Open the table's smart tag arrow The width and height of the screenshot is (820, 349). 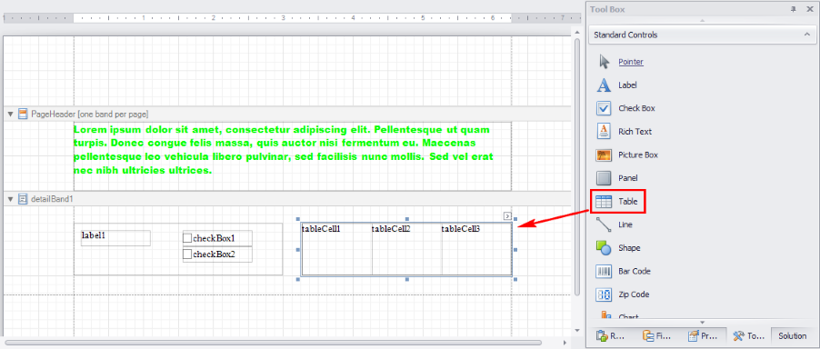[x=507, y=215]
